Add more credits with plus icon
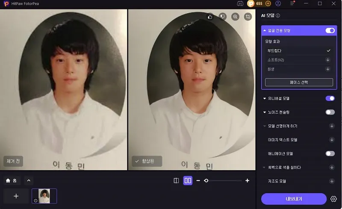Image resolution: width=342 pixels, height=209 pixels. [x=268, y=3]
